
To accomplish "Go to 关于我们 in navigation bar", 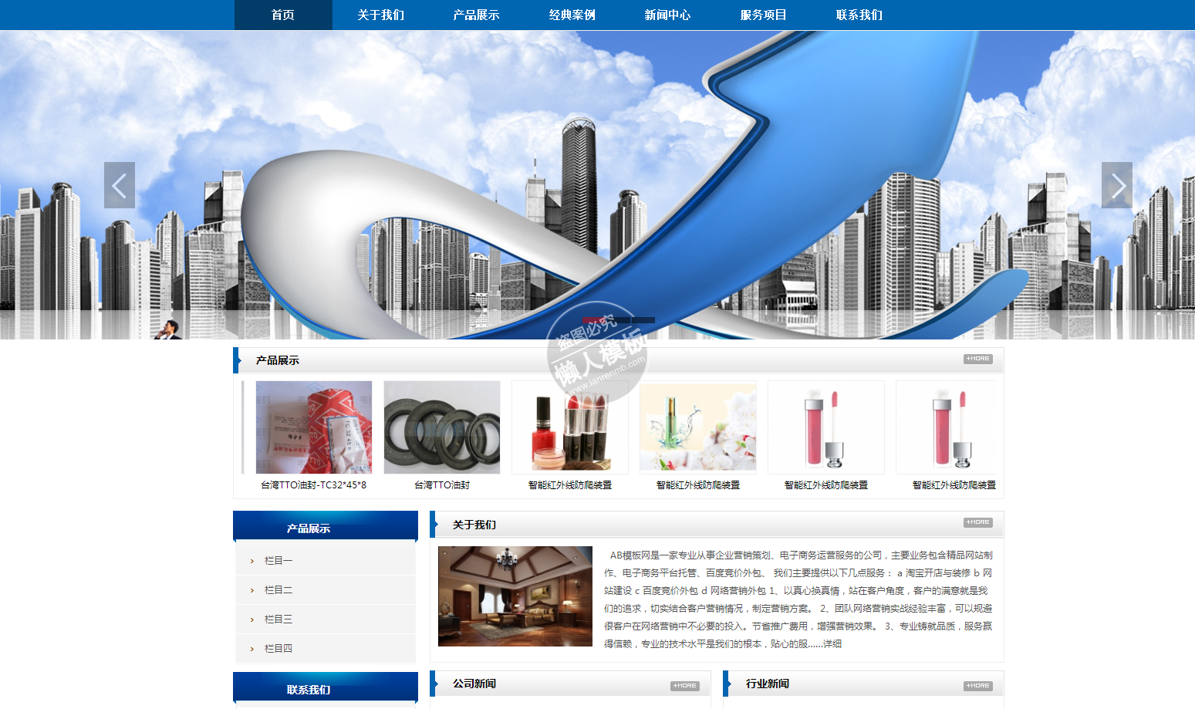I will tap(380, 15).
